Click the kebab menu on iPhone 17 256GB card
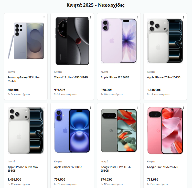Image resolution: width=192 pixels, height=188 pixels. click(137, 18)
